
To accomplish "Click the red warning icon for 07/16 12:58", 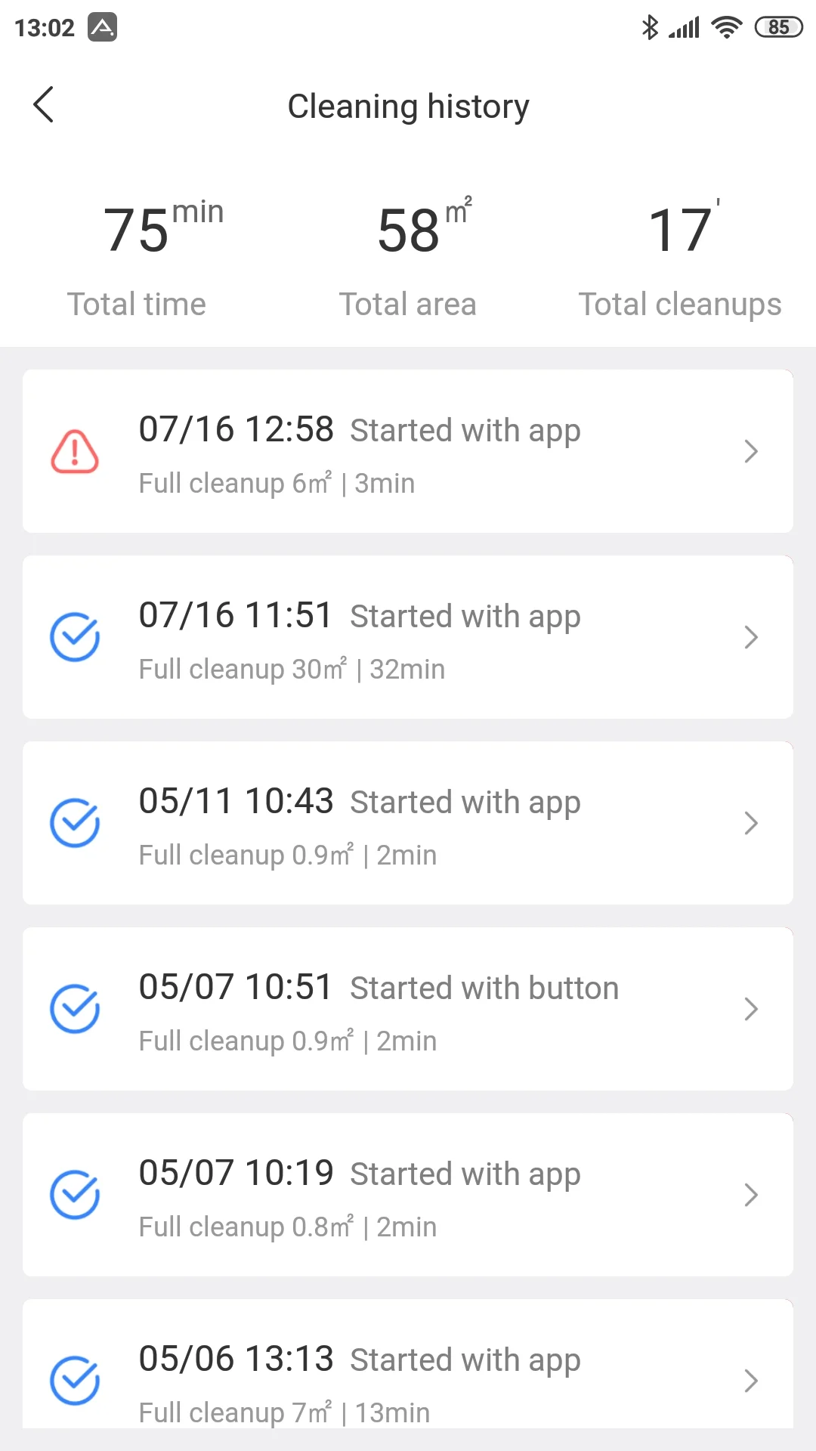I will pyautogui.click(x=75, y=452).
